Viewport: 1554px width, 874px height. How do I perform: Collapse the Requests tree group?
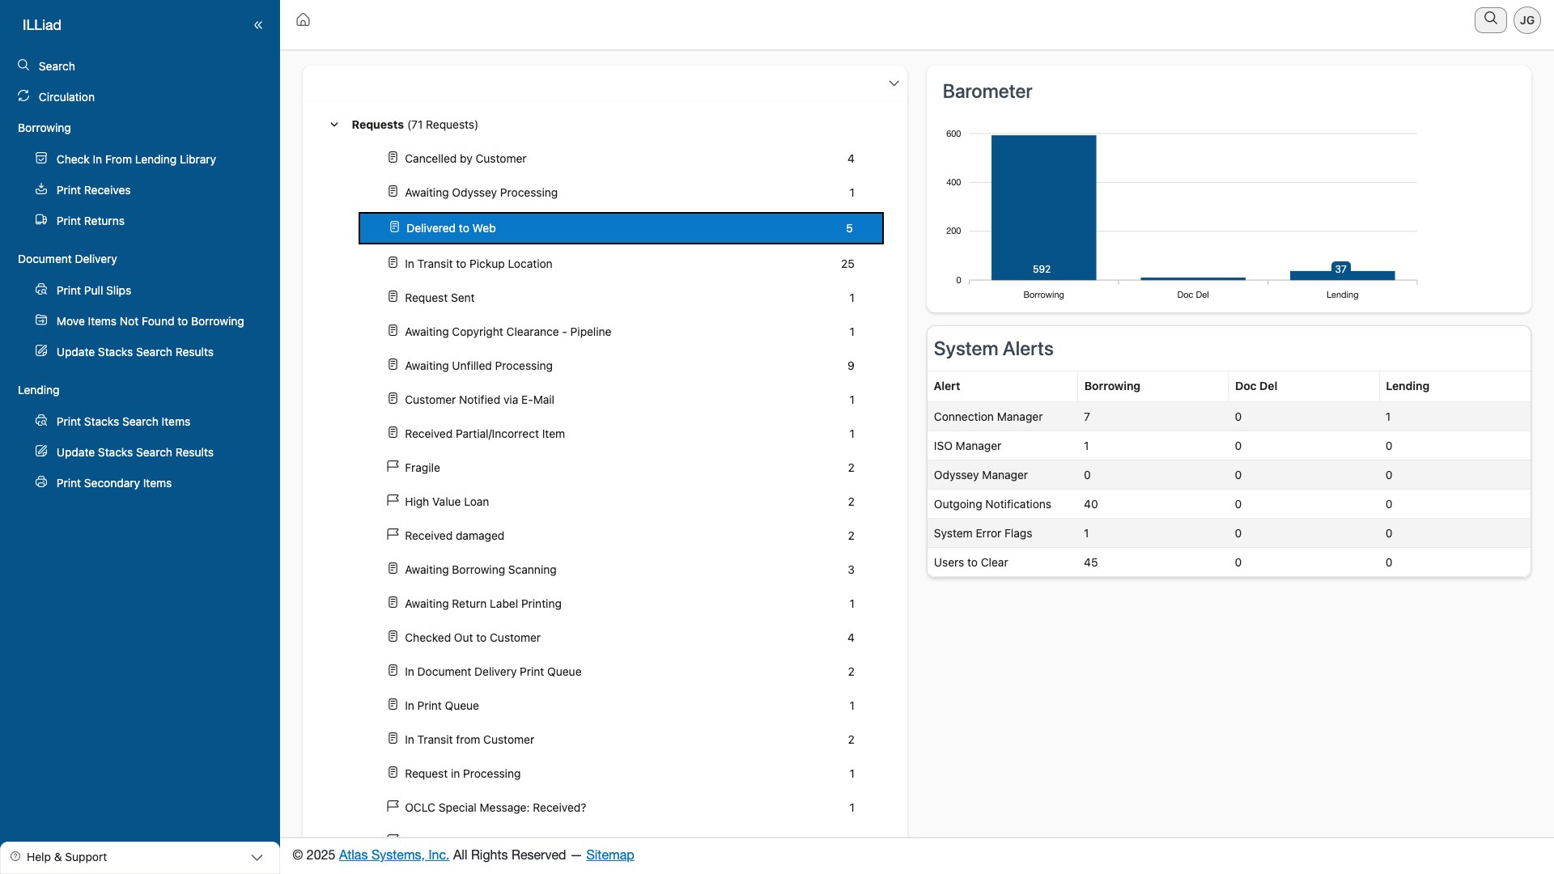pos(334,125)
